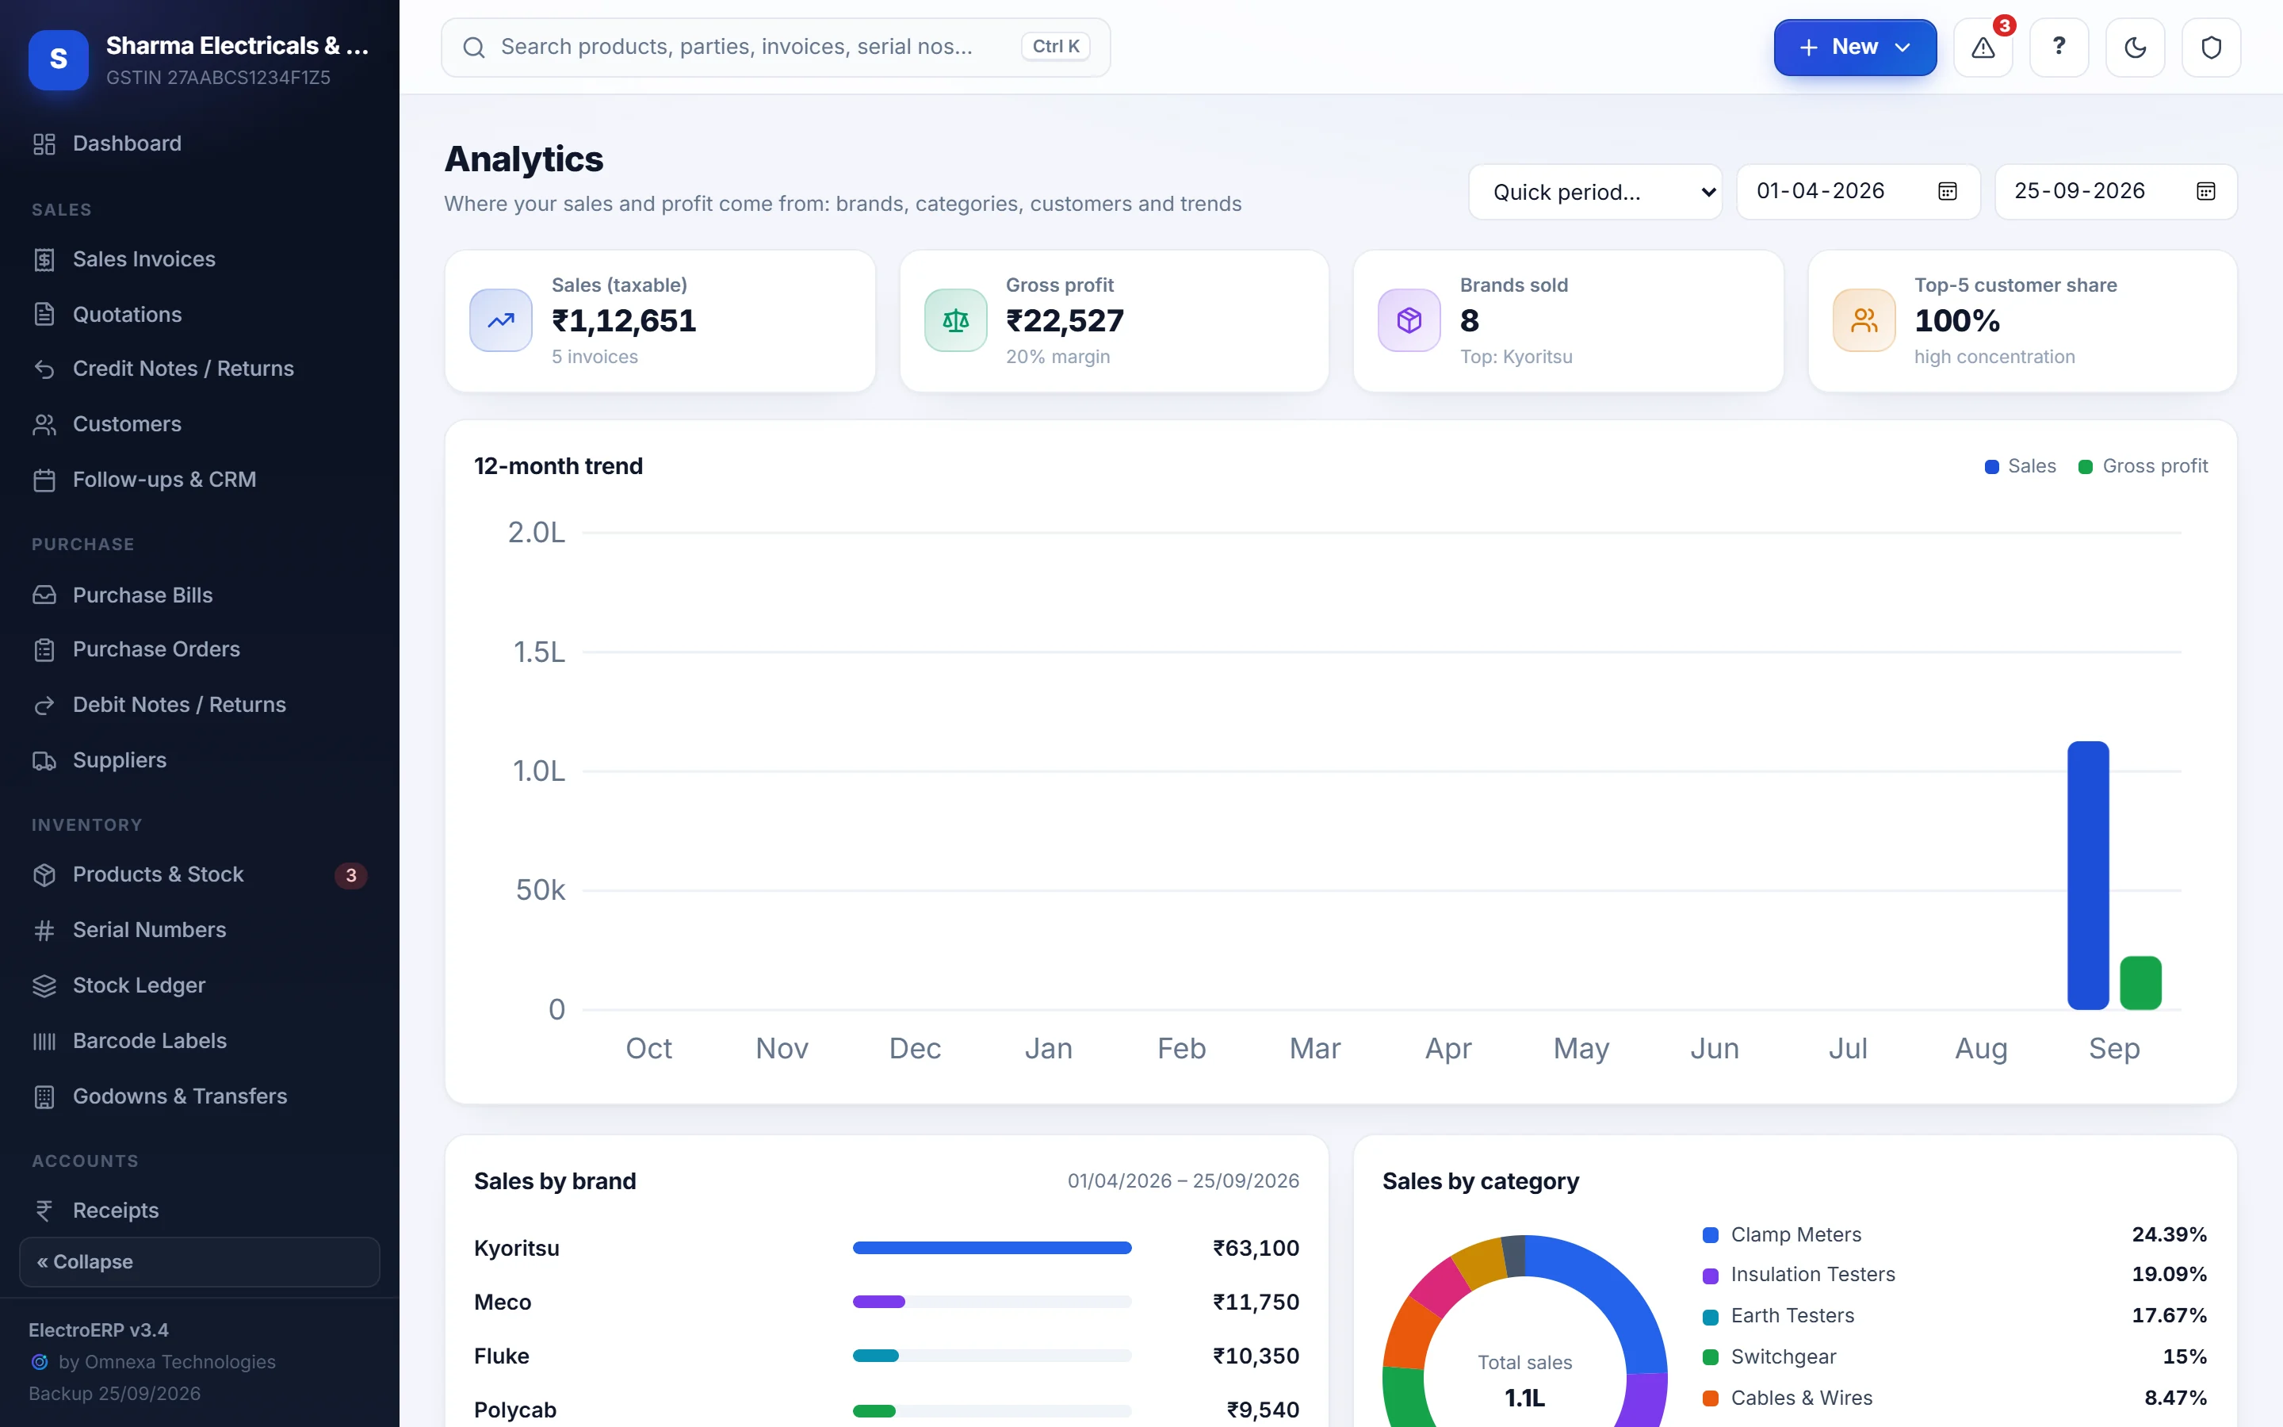
Task: Click the start date field 01-04-2026
Action: tap(1857, 192)
